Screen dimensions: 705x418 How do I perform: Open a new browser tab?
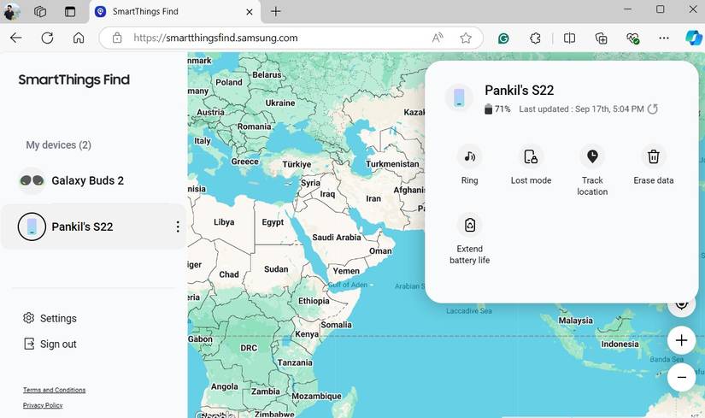(276, 12)
